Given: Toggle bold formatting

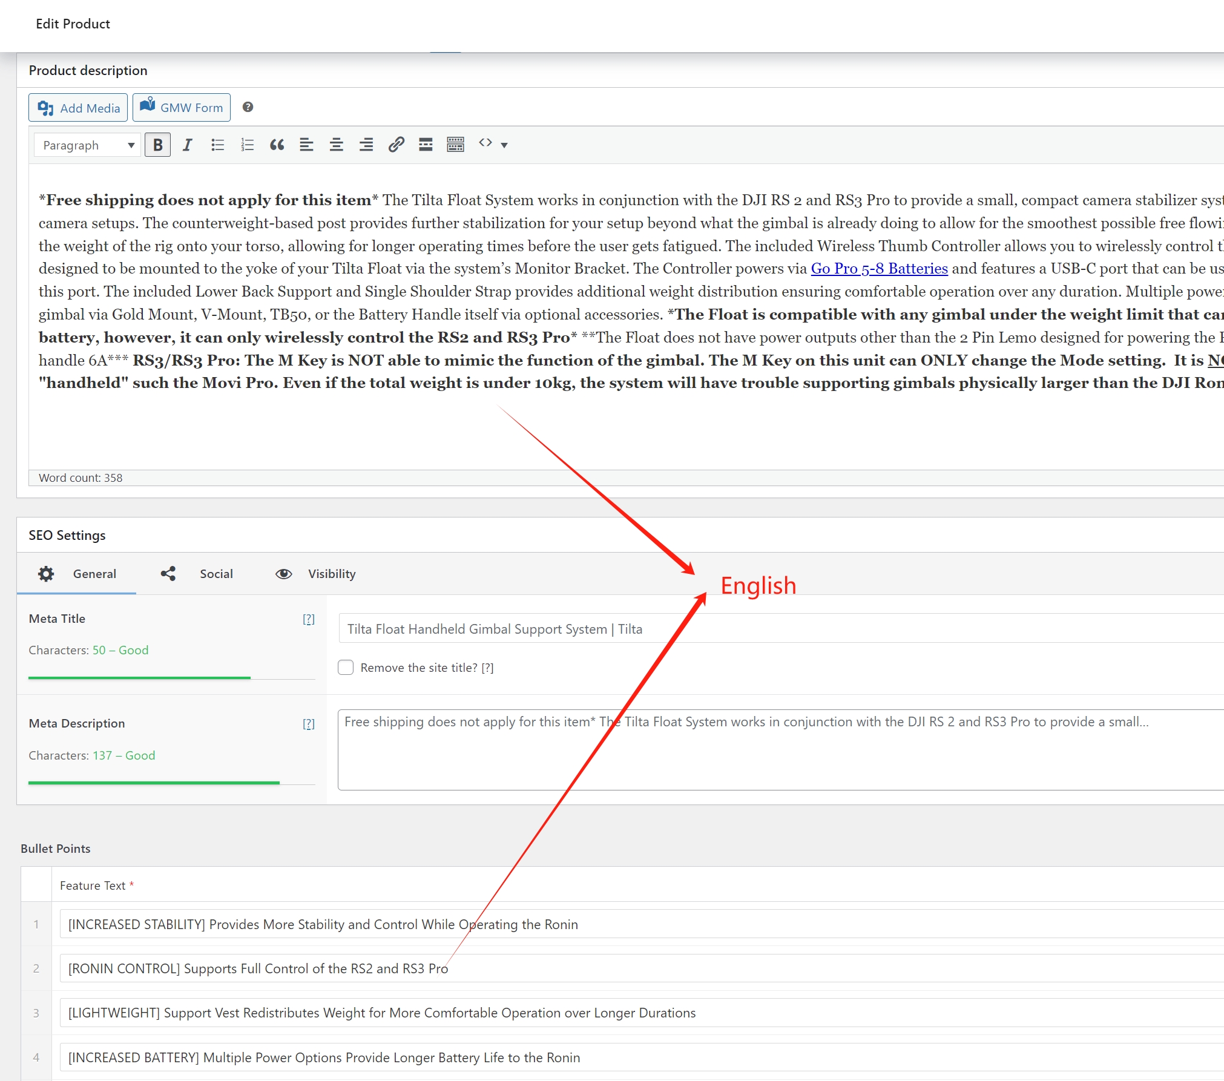Looking at the screenshot, I should pyautogui.click(x=157, y=145).
